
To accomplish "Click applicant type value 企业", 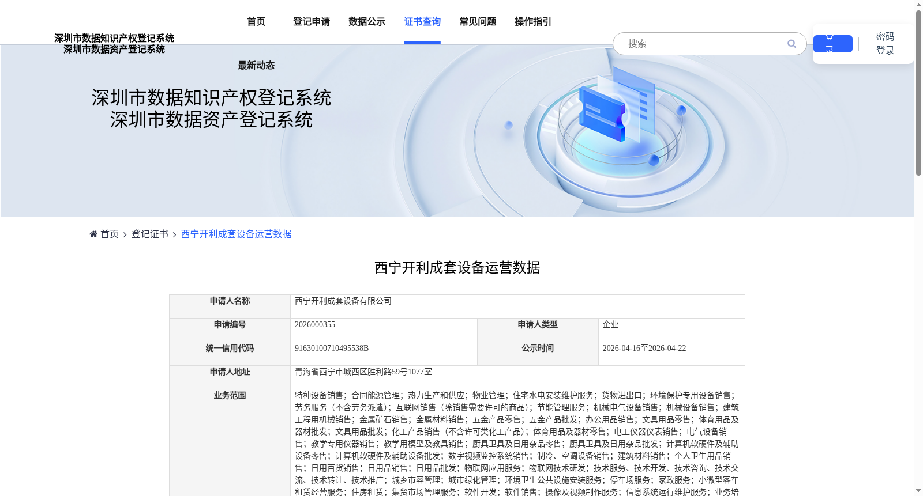I will point(610,325).
